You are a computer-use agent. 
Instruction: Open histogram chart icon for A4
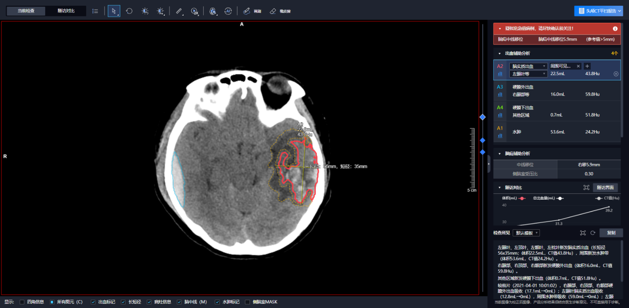tap(500, 115)
